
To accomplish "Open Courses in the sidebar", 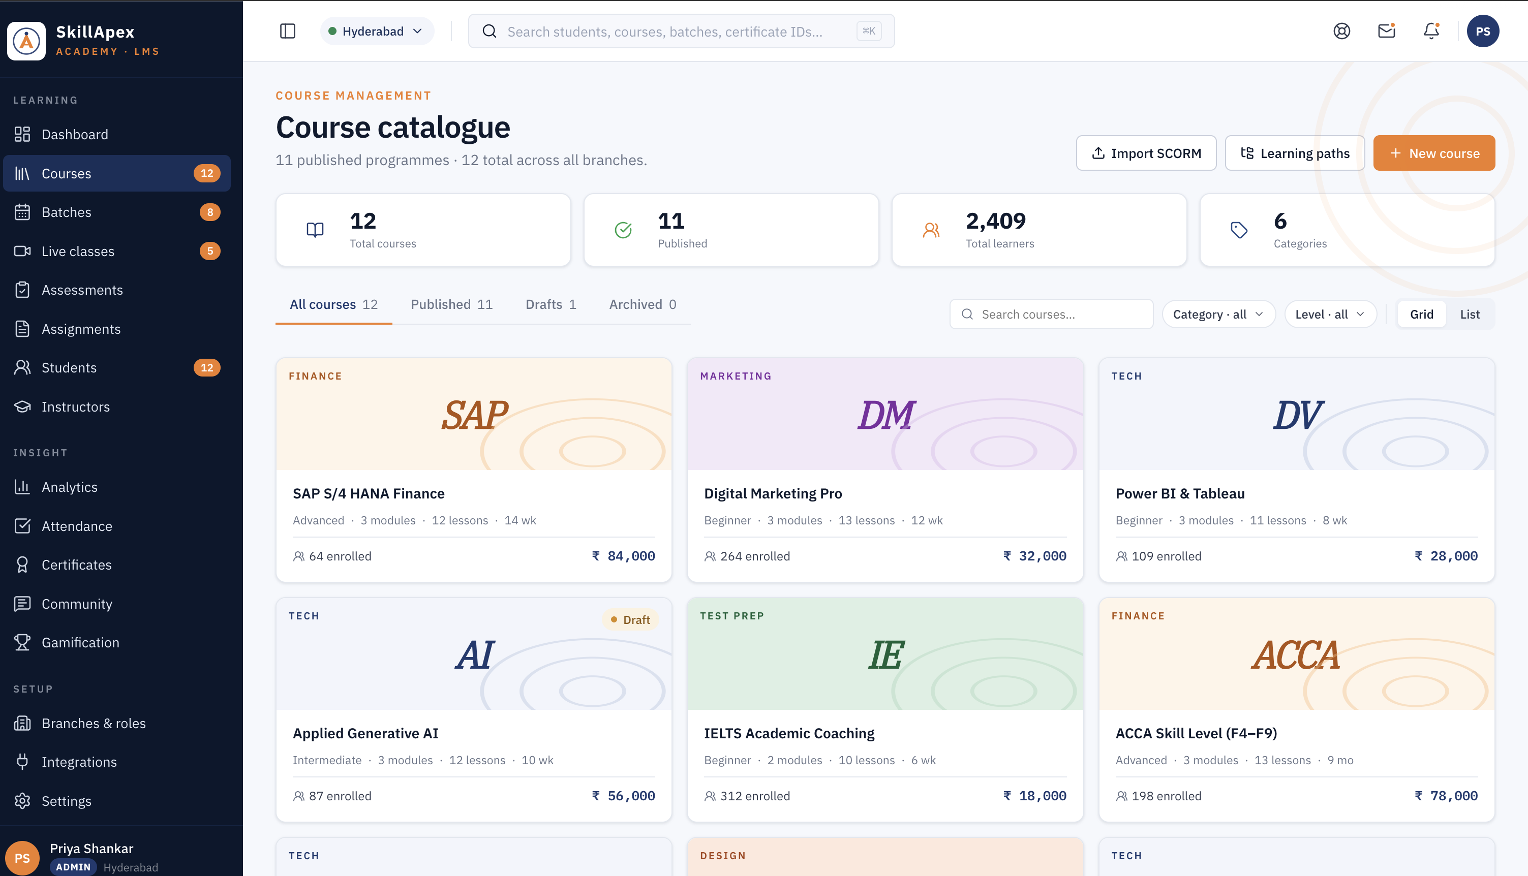I will [117, 173].
